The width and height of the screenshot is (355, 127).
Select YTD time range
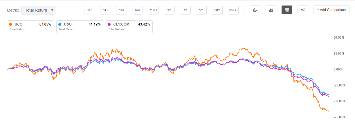point(153,10)
